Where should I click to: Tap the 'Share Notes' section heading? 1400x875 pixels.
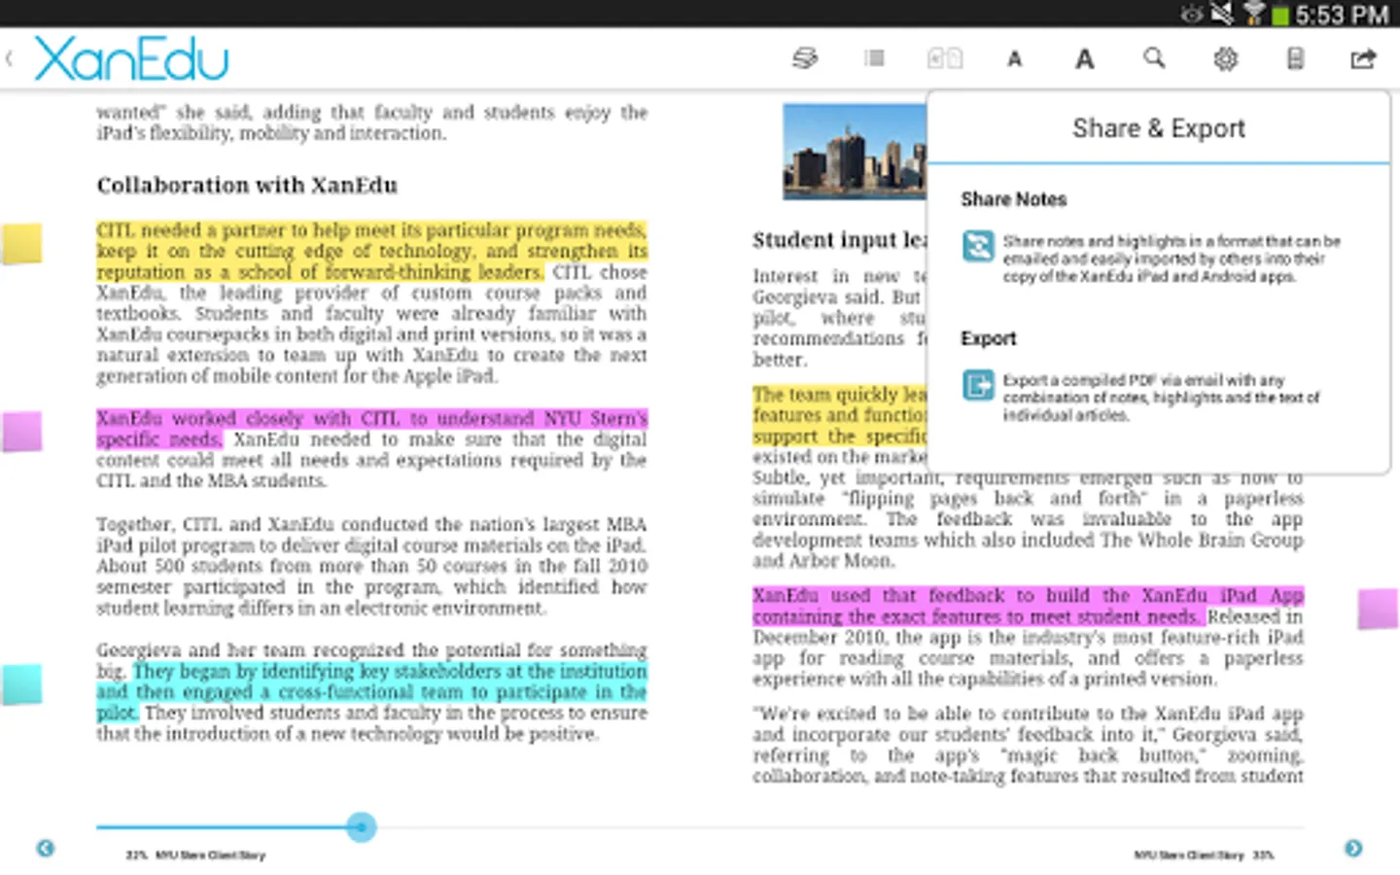1014,199
